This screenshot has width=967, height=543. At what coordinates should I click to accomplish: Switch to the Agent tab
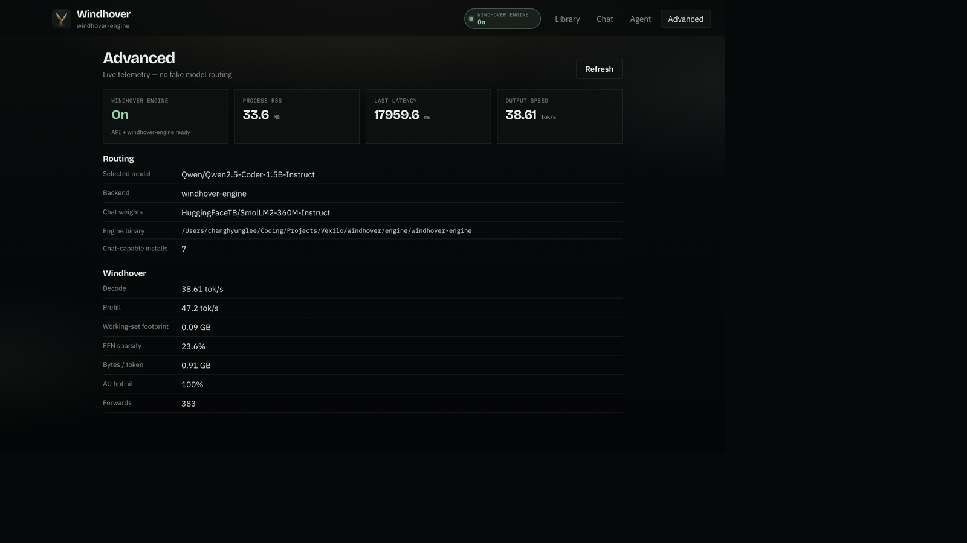click(x=640, y=19)
